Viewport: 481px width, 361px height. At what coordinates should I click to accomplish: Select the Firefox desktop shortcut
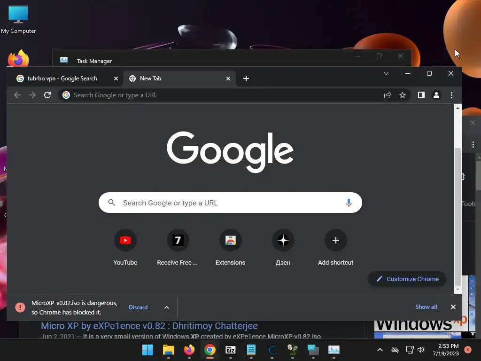(x=18, y=58)
